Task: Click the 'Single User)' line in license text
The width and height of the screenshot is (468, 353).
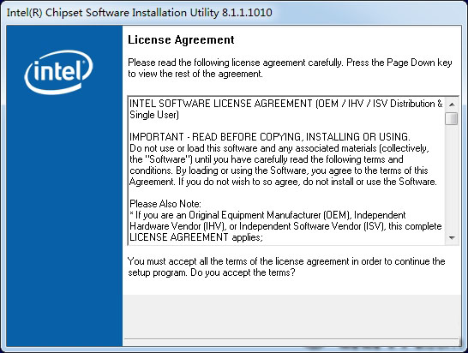Action: click(154, 115)
